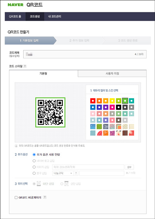Choose the beige polka dot skin
The width and height of the screenshot is (155, 219).
tap(125, 126)
